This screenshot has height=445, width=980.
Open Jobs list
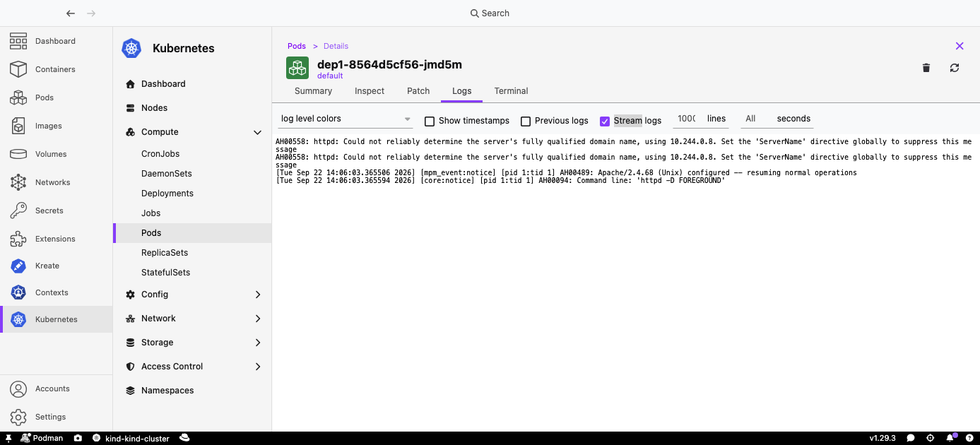coord(192,213)
